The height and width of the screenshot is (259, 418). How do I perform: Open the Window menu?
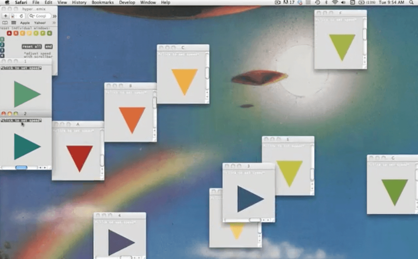click(148, 3)
